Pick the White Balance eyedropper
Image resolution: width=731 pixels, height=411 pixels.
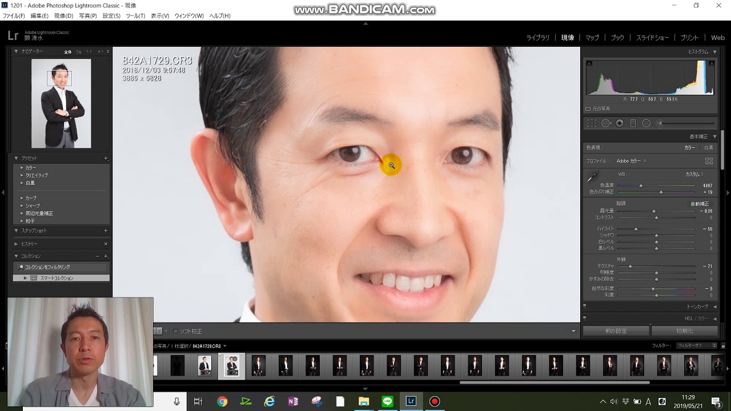click(x=592, y=177)
